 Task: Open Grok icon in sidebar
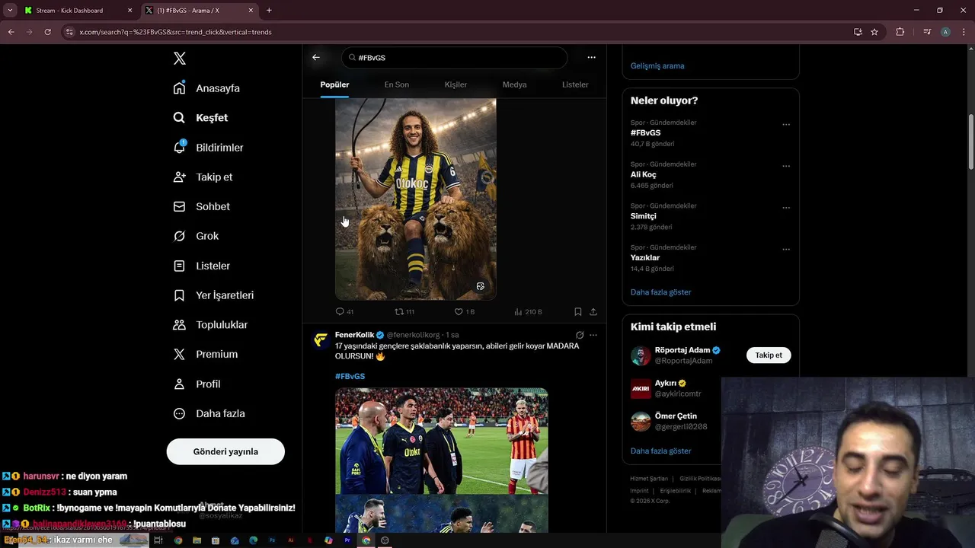point(179,236)
